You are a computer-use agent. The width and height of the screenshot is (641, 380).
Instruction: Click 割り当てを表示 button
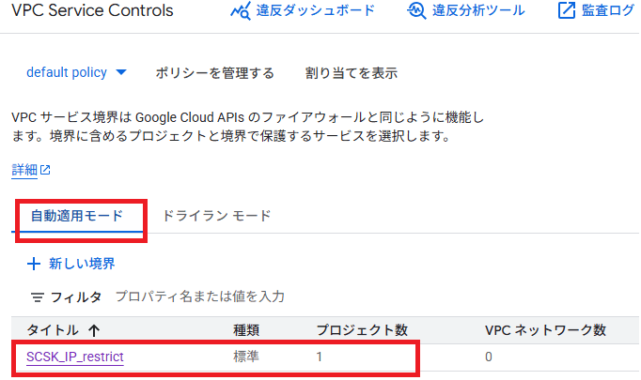(x=351, y=72)
